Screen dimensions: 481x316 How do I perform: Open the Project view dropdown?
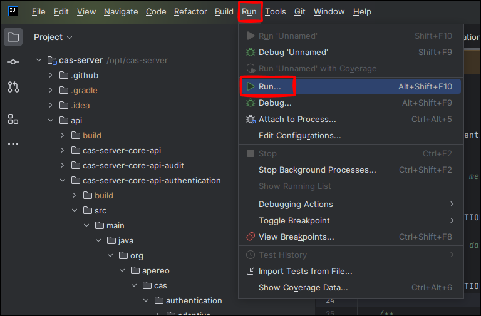click(x=53, y=38)
